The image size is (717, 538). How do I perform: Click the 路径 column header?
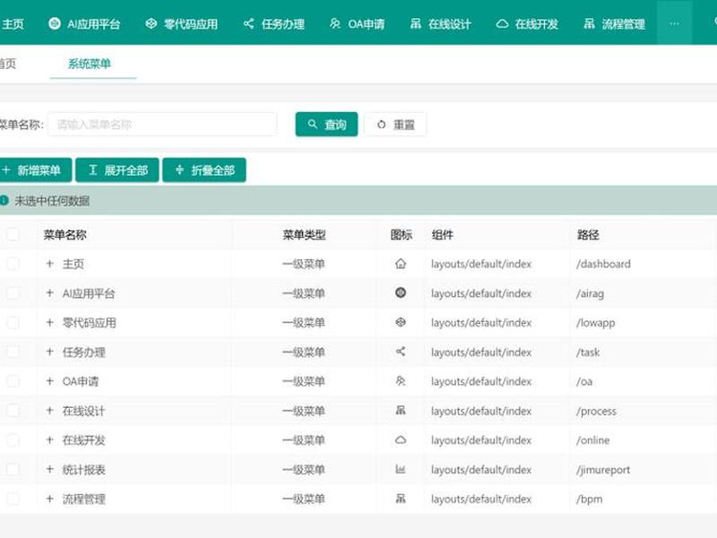pos(588,235)
